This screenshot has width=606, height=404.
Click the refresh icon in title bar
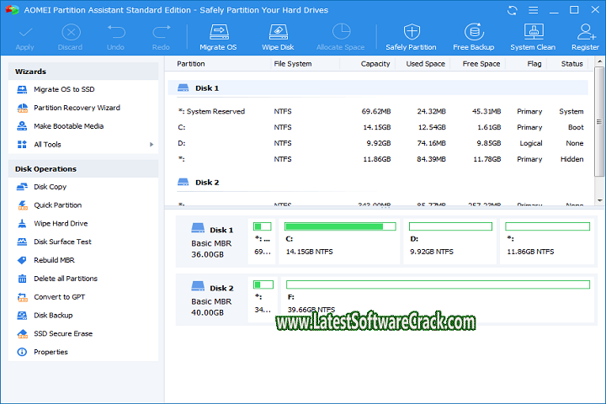513,10
